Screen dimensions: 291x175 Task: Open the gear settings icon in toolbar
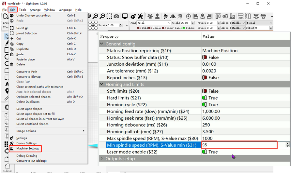(x=133, y=16)
